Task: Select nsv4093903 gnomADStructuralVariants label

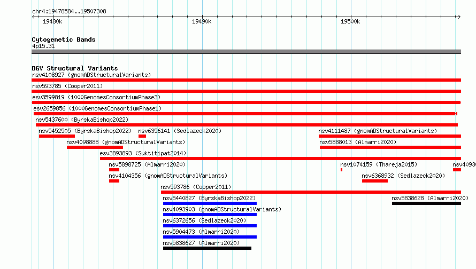Action: point(222,209)
